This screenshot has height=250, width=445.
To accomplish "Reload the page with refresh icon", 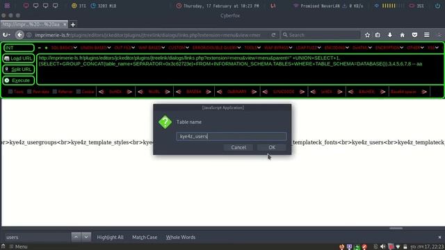I will [x=273, y=35].
